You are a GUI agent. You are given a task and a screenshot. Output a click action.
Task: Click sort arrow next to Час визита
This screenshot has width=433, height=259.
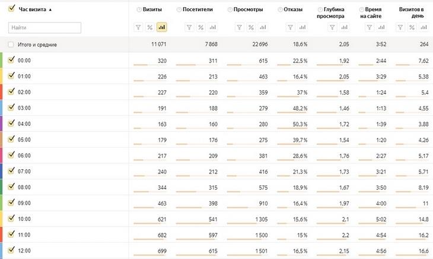[x=50, y=10]
